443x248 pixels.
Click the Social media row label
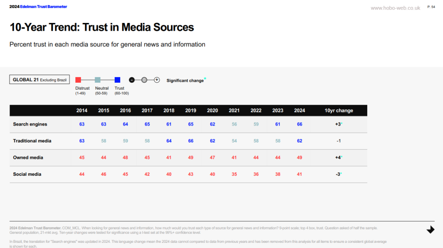(x=27, y=174)
